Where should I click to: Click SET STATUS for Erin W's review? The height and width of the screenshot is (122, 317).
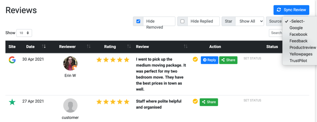[252, 59]
